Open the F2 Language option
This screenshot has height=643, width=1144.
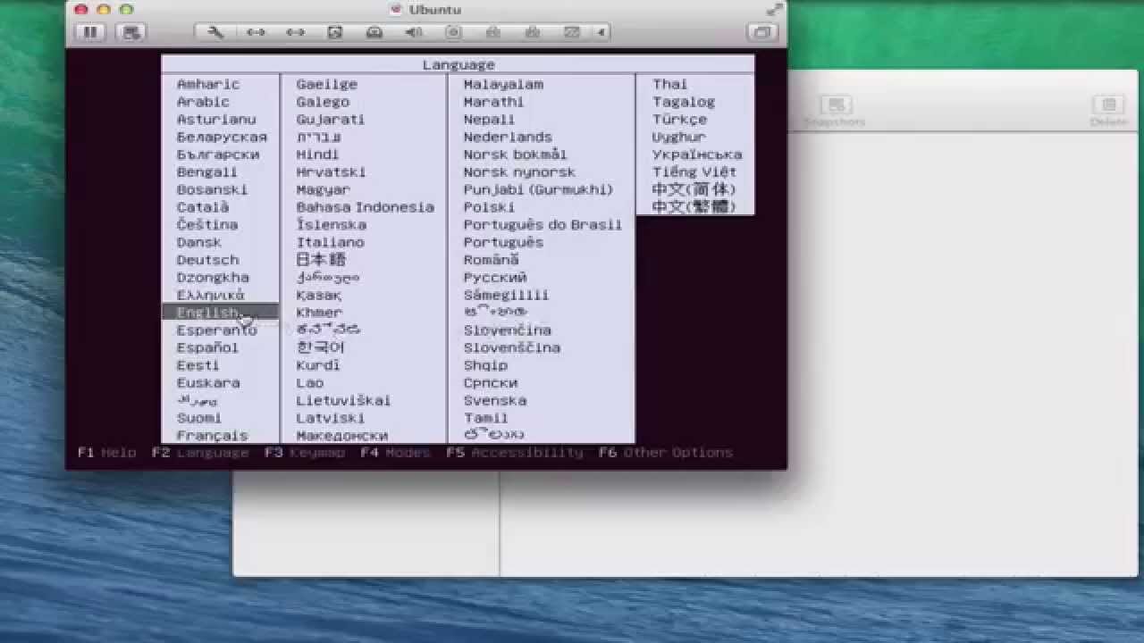(200, 453)
